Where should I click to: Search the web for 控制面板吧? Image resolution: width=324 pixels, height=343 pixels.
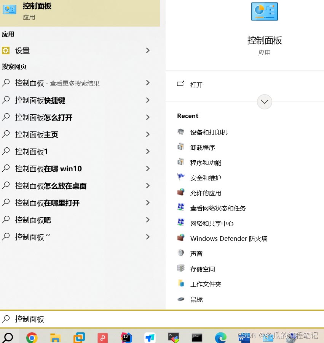33,220
